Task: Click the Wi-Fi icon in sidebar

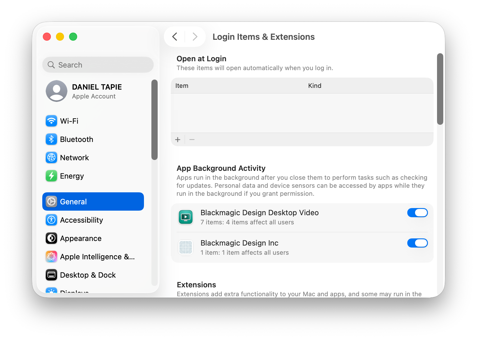Action: point(51,121)
